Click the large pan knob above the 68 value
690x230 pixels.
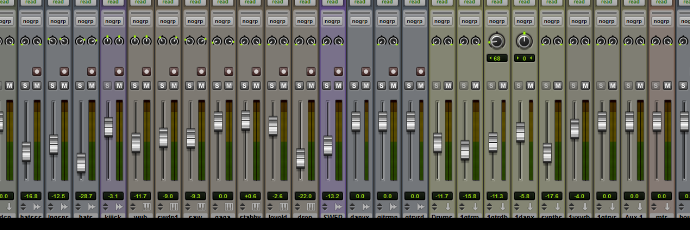[x=497, y=41]
